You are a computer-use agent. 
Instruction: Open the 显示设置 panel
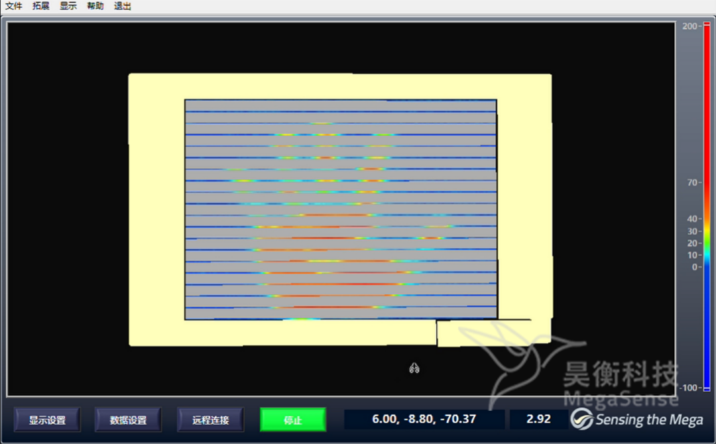[46, 419]
